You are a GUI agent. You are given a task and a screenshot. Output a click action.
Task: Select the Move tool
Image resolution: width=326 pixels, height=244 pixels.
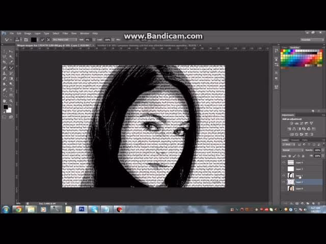(4, 52)
